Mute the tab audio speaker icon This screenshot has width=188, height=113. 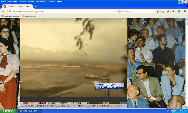pyautogui.click(x=28, y=6)
